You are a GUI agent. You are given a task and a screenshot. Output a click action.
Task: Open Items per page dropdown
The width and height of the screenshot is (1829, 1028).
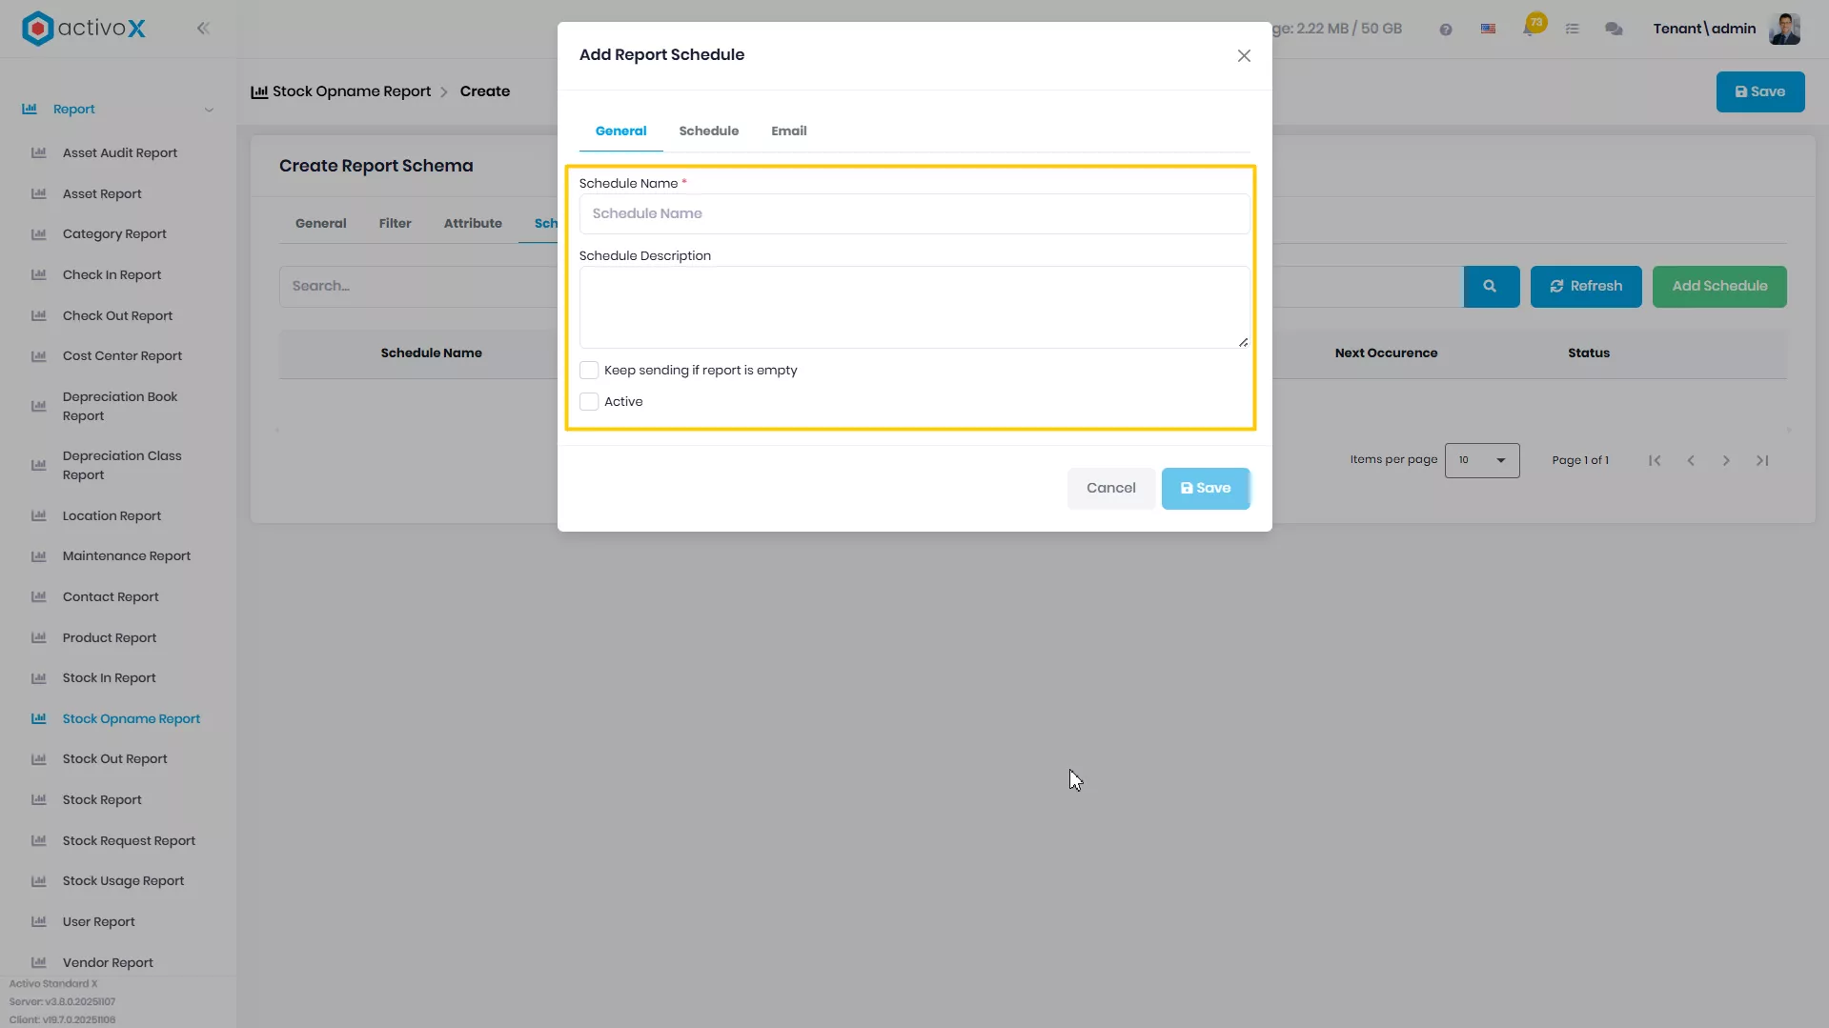click(1482, 460)
